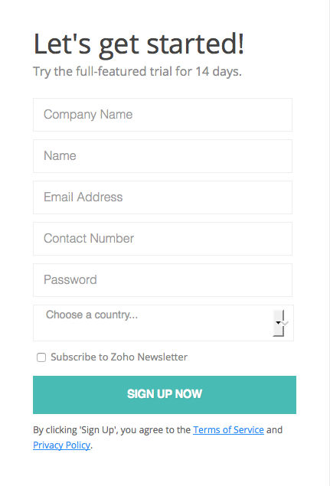330x486 pixels.
Task: Focus the Contact Number field
Action: point(162,239)
